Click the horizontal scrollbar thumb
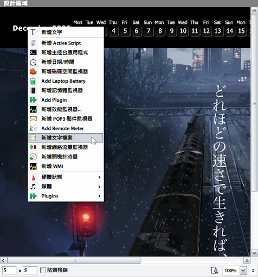This screenshot has width=258, height=277. (x=74, y=261)
